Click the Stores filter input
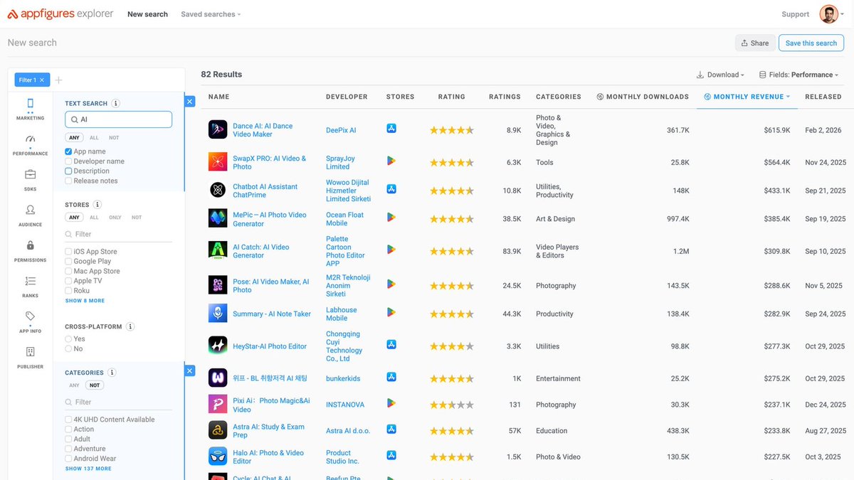The image size is (854, 480). [118, 234]
